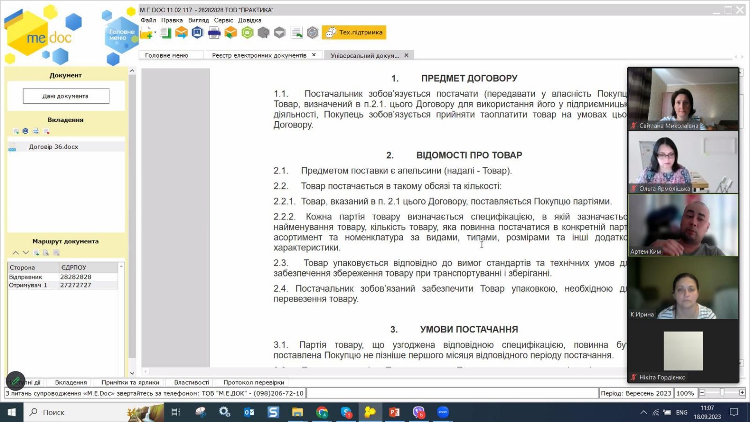750x422 pixels.
Task: Switch to the Протокол перевірки bottom tab
Action: point(254,382)
